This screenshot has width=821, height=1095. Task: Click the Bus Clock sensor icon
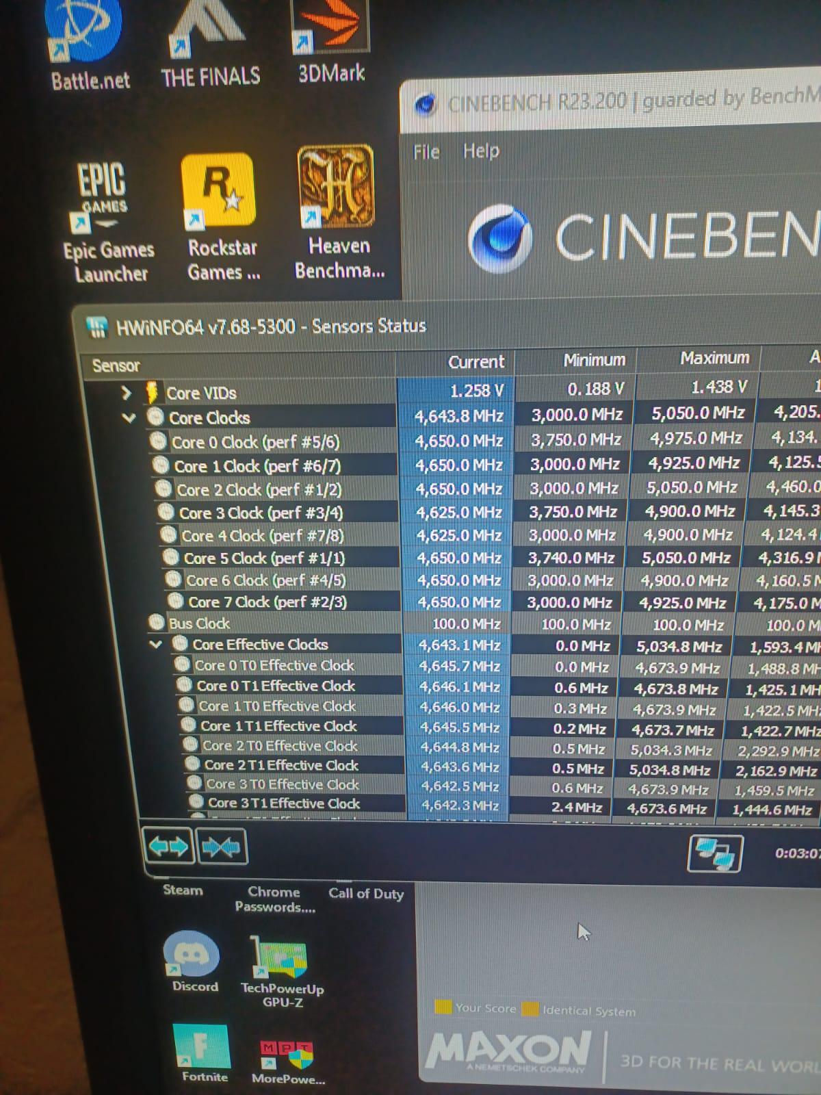pos(157,622)
